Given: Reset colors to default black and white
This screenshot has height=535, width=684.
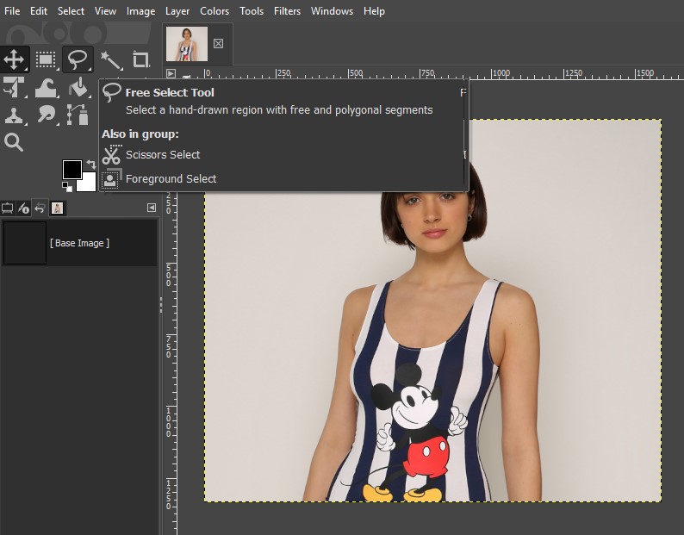Looking at the screenshot, I should coord(66,185).
